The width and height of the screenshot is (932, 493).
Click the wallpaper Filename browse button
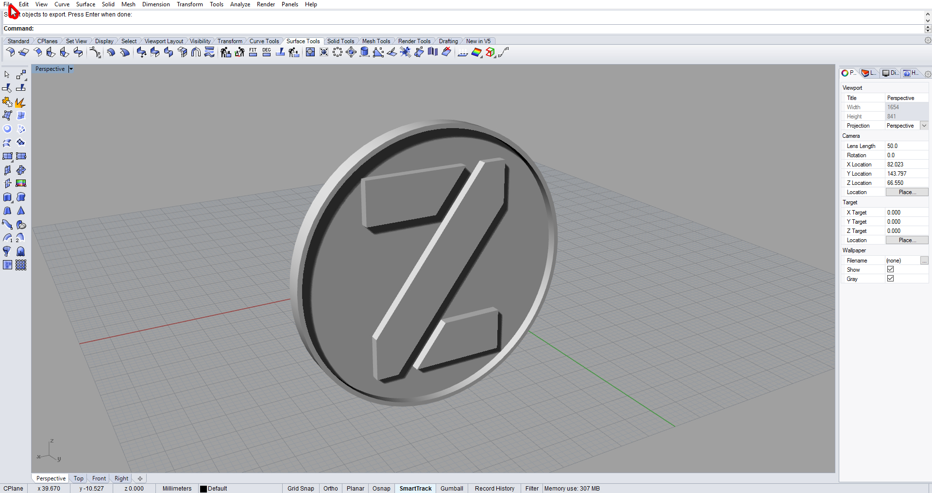coord(924,261)
